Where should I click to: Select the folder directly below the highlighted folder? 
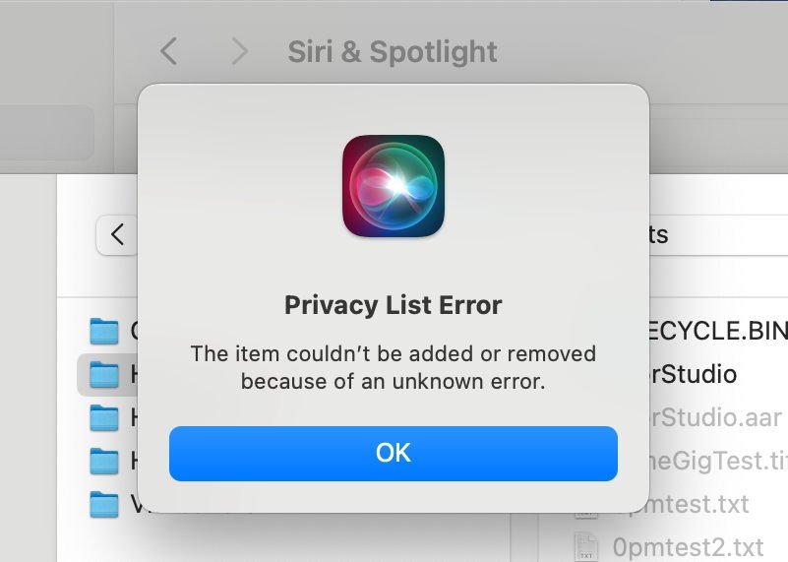(103, 417)
